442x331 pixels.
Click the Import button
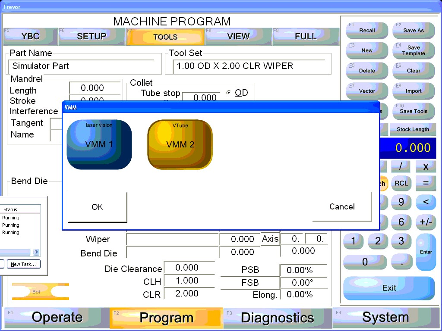413,91
